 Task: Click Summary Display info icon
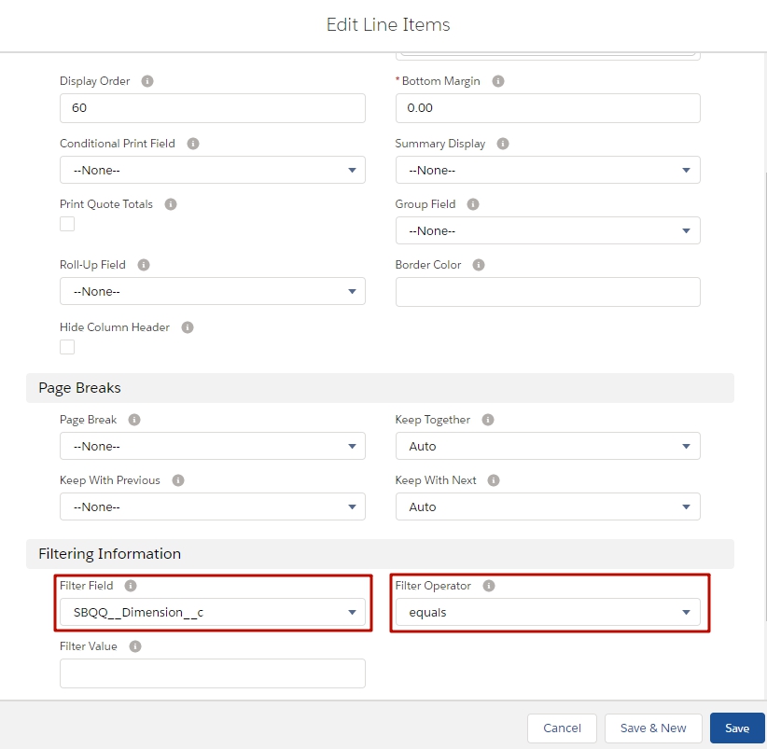(x=503, y=144)
